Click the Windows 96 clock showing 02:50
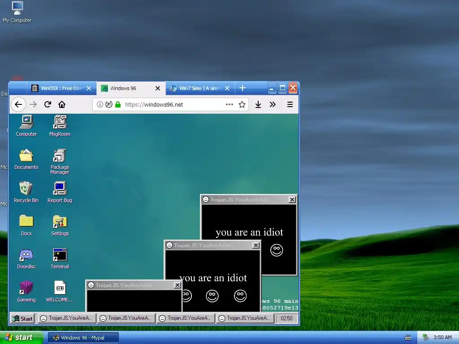 (x=286, y=318)
